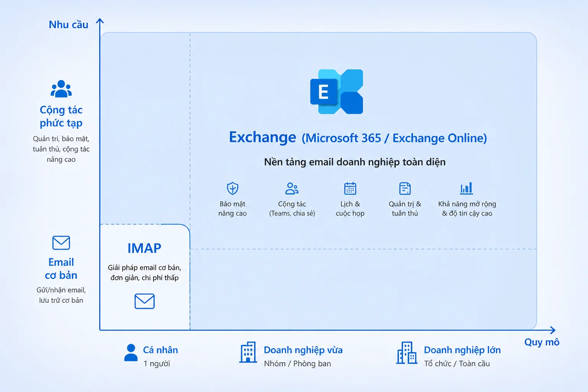The height and width of the screenshot is (392, 588).
Task: Click 'Khả năng mở rộng & độ tin cậy cao'
Action: (467, 209)
